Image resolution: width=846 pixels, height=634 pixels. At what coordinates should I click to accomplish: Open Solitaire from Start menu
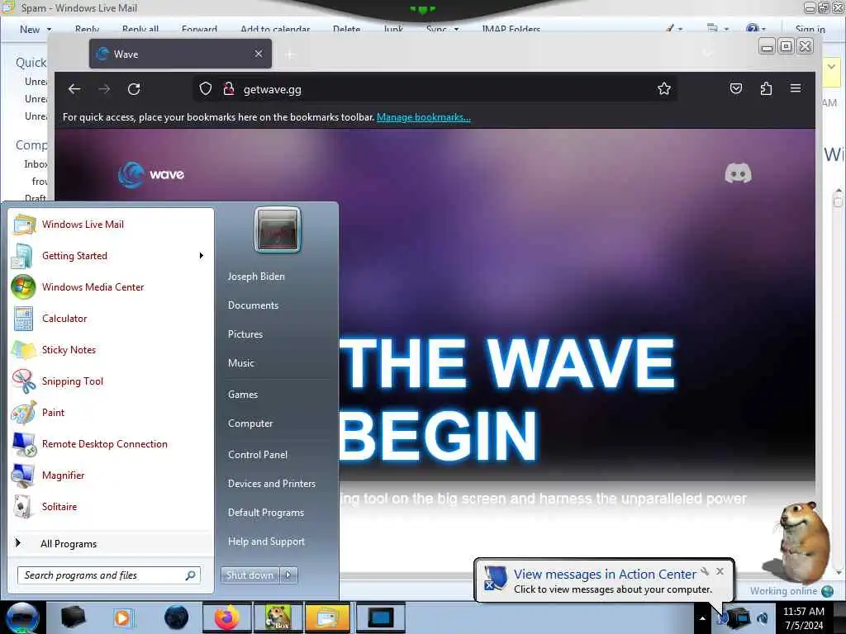click(x=112, y=506)
